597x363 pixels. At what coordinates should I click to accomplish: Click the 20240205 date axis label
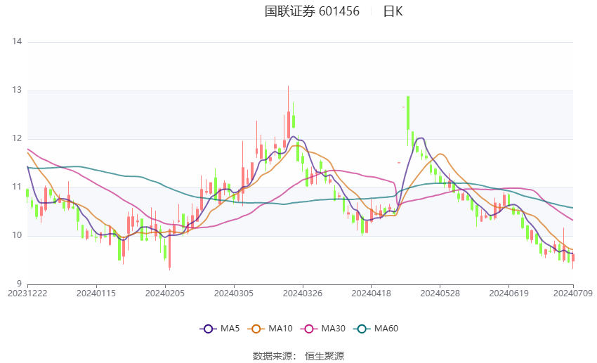[165, 293]
